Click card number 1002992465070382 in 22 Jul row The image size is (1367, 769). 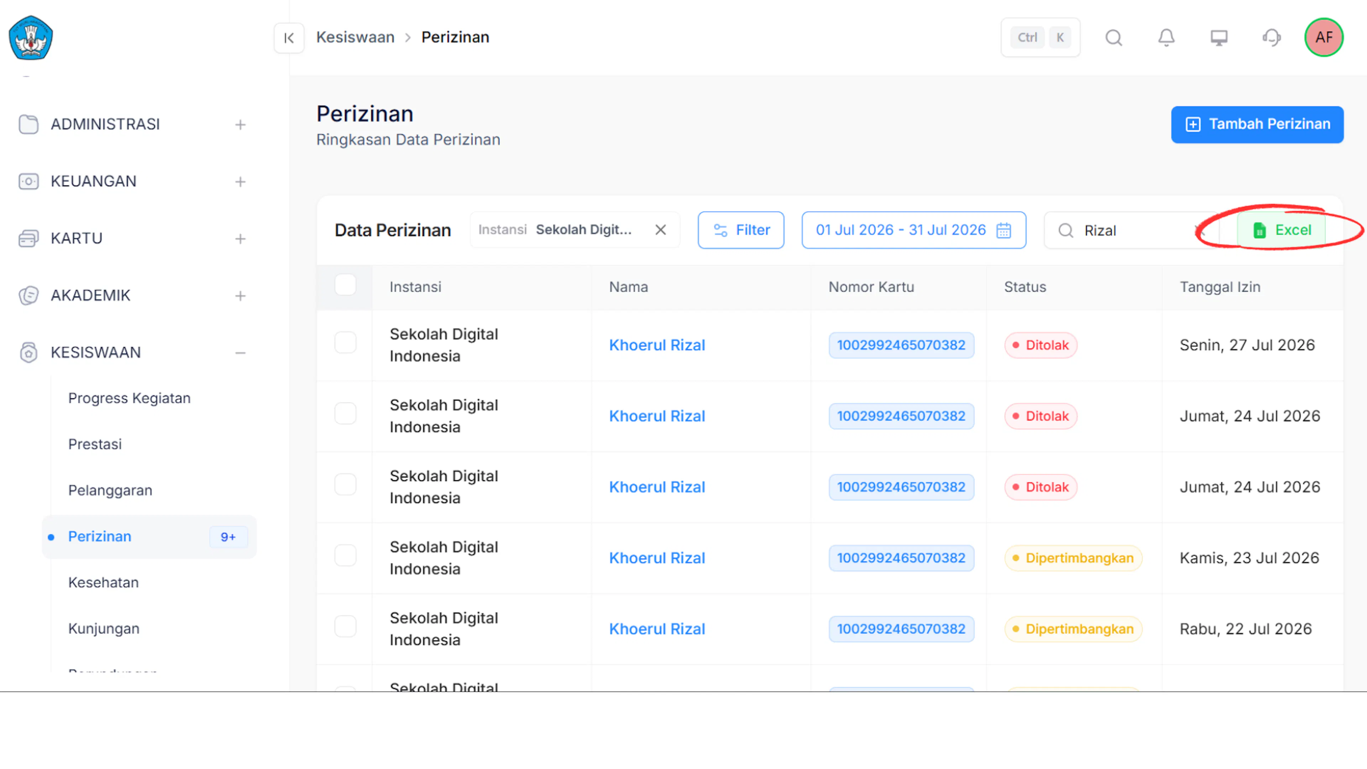(901, 629)
